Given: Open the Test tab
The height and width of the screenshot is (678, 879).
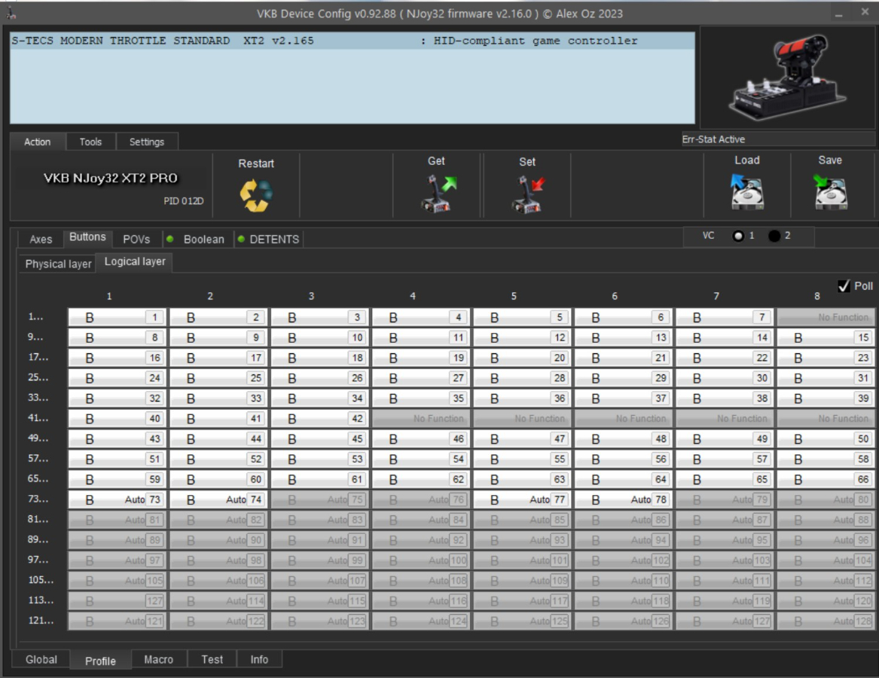Looking at the screenshot, I should [x=212, y=659].
